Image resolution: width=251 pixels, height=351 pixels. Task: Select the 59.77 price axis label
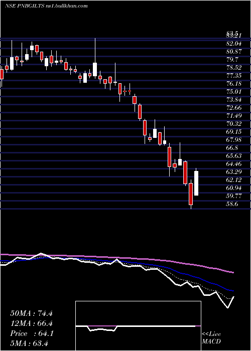[234, 196]
